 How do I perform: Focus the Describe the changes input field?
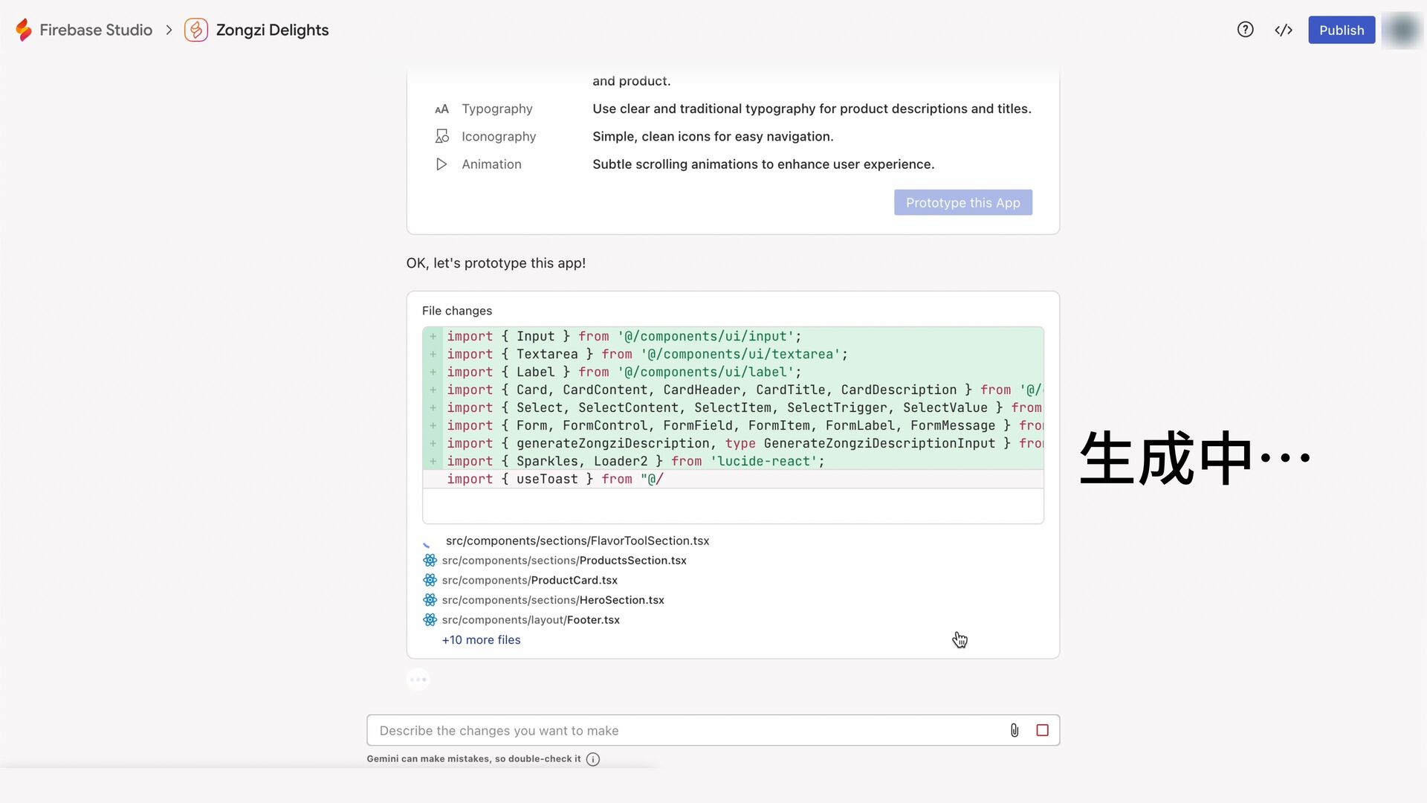pyautogui.click(x=684, y=730)
